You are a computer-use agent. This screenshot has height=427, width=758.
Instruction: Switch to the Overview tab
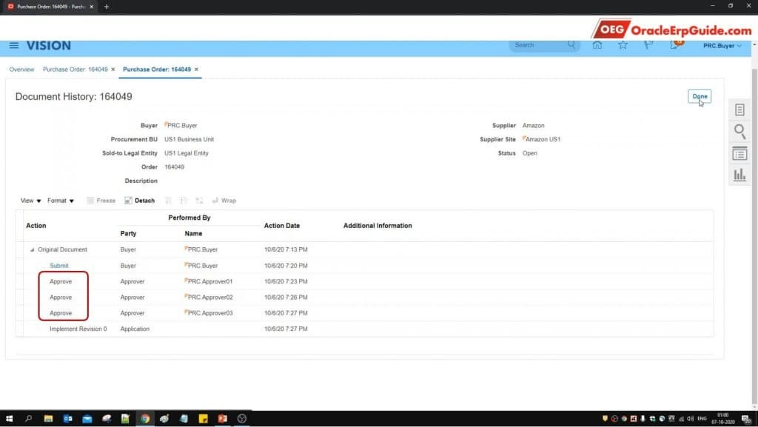pos(21,69)
